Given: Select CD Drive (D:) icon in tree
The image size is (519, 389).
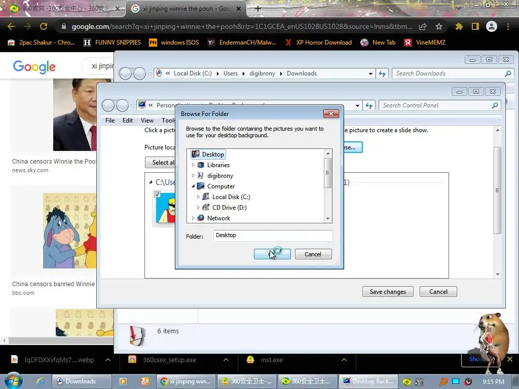Looking at the screenshot, I should [206, 207].
